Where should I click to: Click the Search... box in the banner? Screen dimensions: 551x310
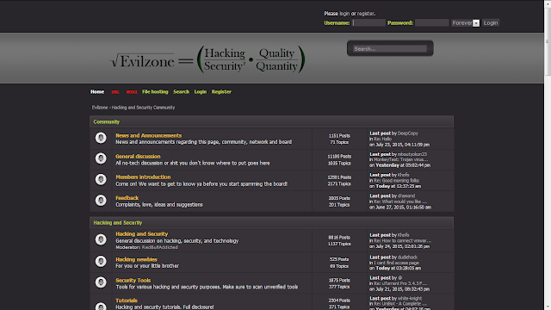tap(390, 49)
